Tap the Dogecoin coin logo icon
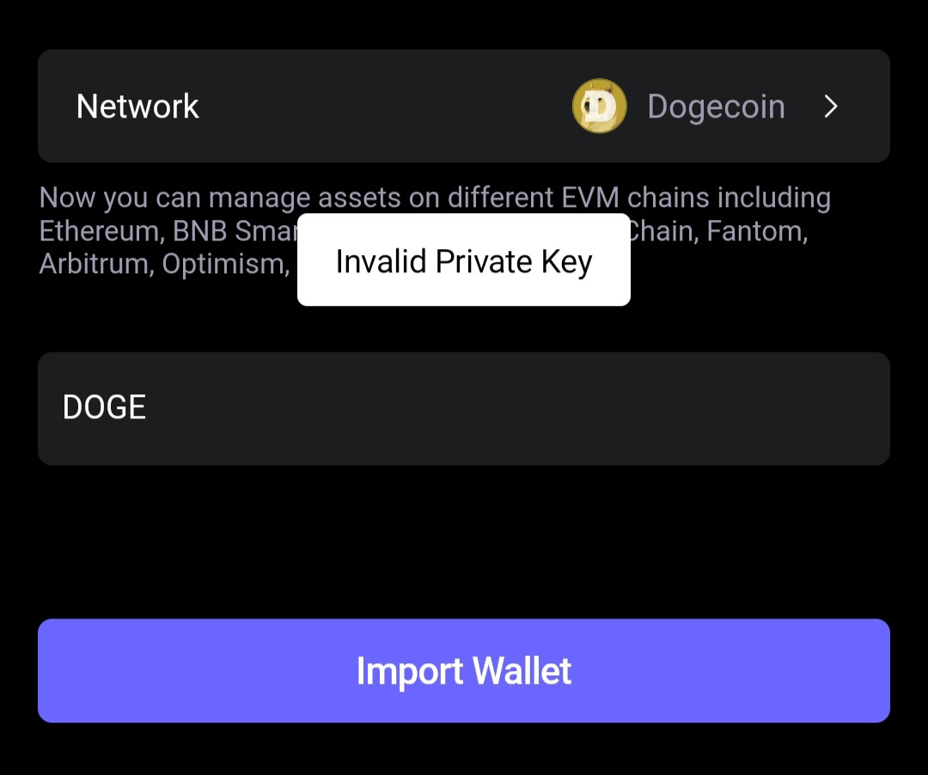The width and height of the screenshot is (928, 775). [x=599, y=106]
